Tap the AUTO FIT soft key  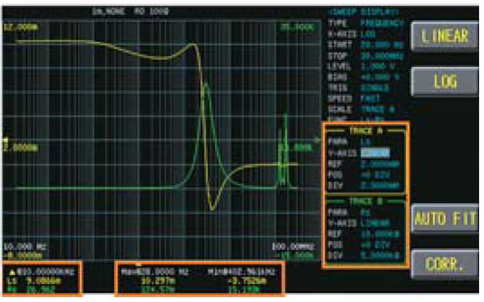(445, 219)
